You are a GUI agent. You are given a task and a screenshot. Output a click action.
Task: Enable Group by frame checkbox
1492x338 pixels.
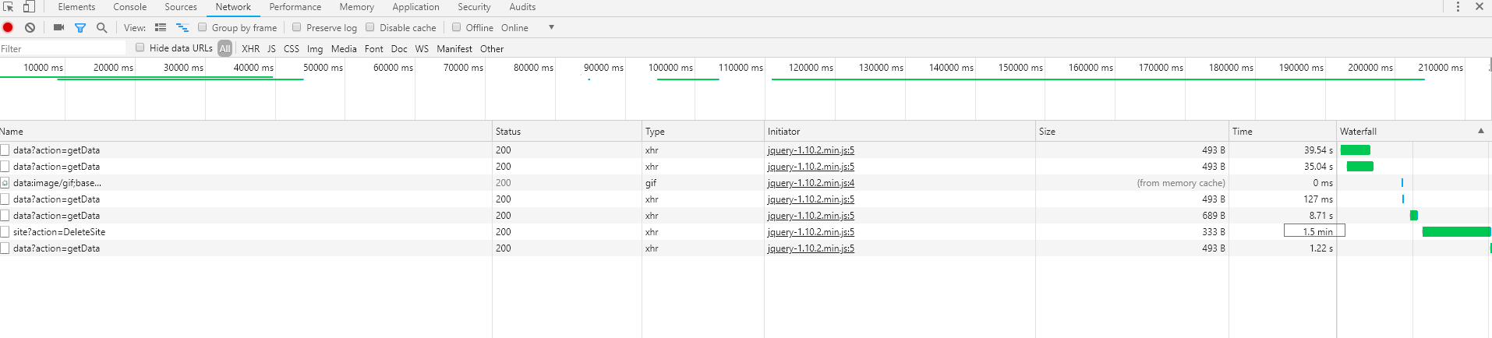click(x=203, y=27)
